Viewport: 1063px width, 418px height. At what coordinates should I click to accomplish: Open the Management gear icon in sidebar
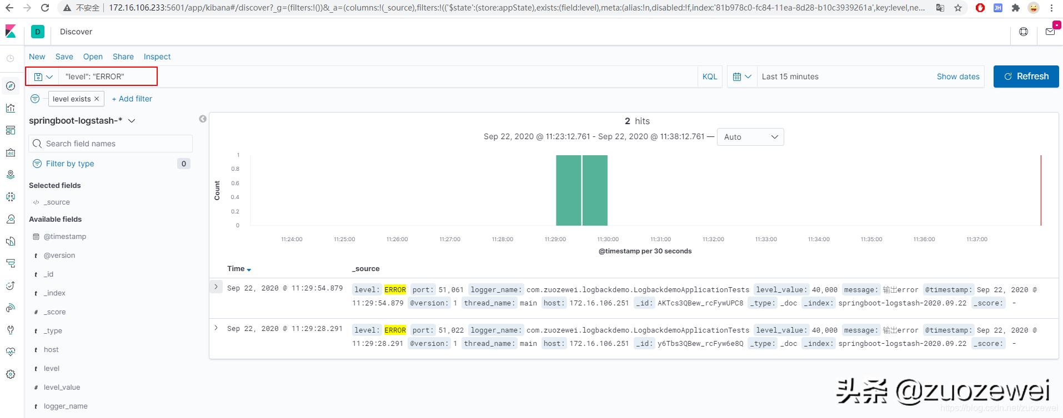[11, 374]
